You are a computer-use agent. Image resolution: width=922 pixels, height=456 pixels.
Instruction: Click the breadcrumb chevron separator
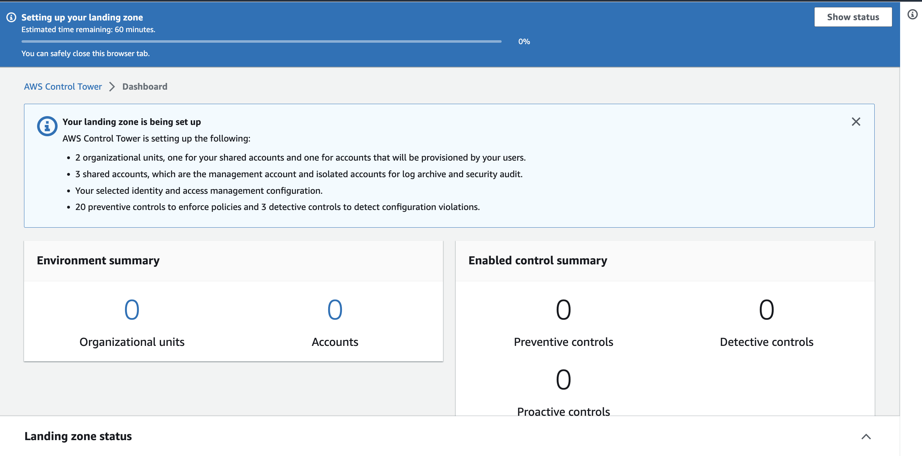click(x=112, y=86)
